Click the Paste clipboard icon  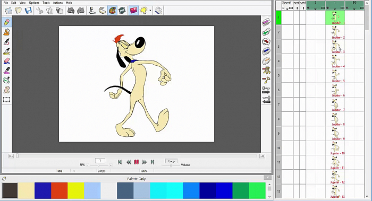(x=60, y=11)
